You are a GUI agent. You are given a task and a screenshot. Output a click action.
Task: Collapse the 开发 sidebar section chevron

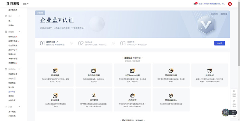point(19,107)
